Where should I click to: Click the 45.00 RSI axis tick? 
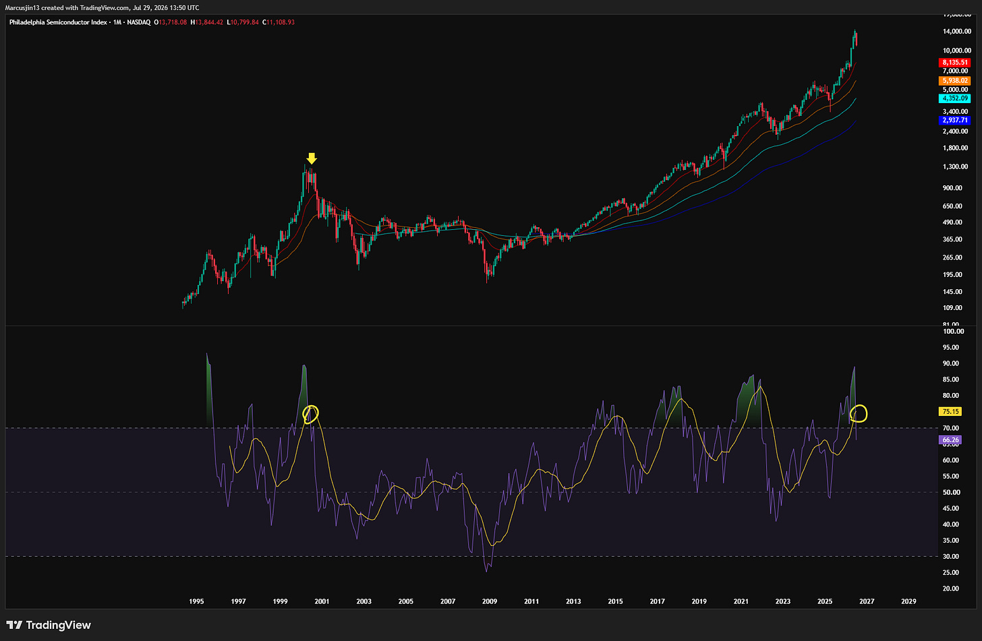tap(951, 508)
